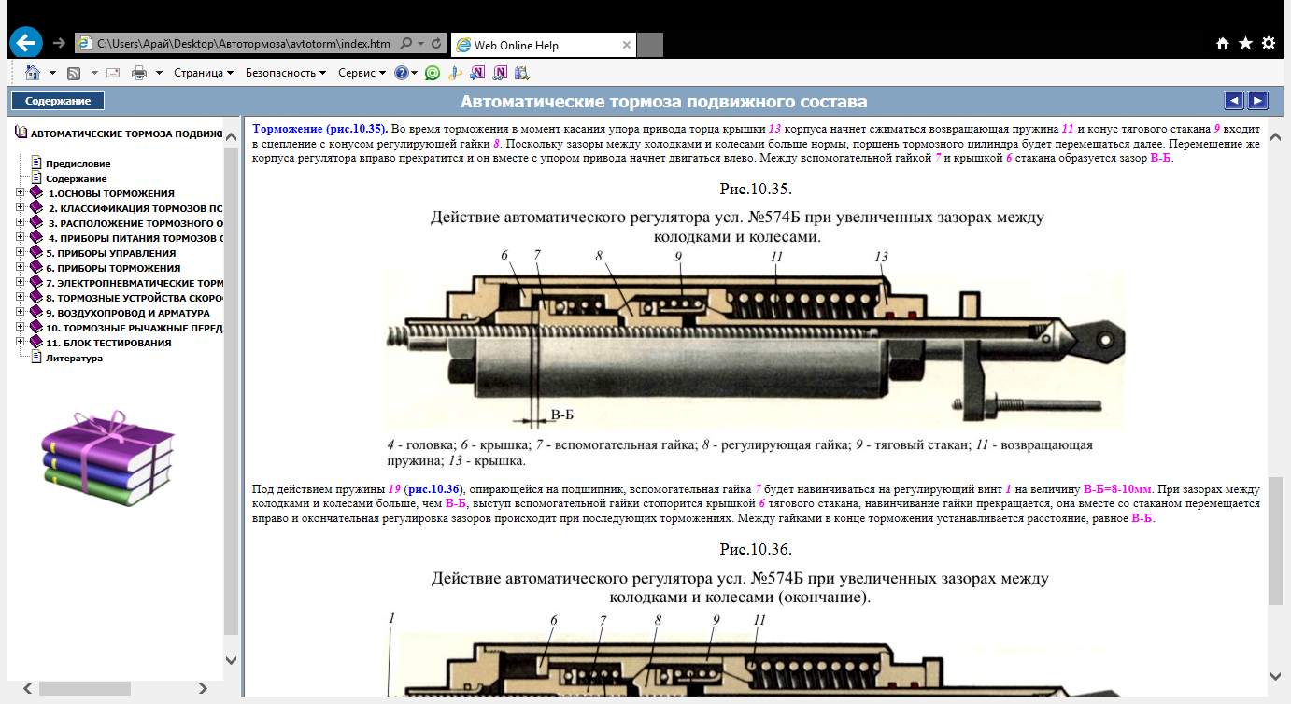1291x704 pixels.
Task: Follow the рис.10.36 link in the second paragraph
Action: (x=433, y=487)
